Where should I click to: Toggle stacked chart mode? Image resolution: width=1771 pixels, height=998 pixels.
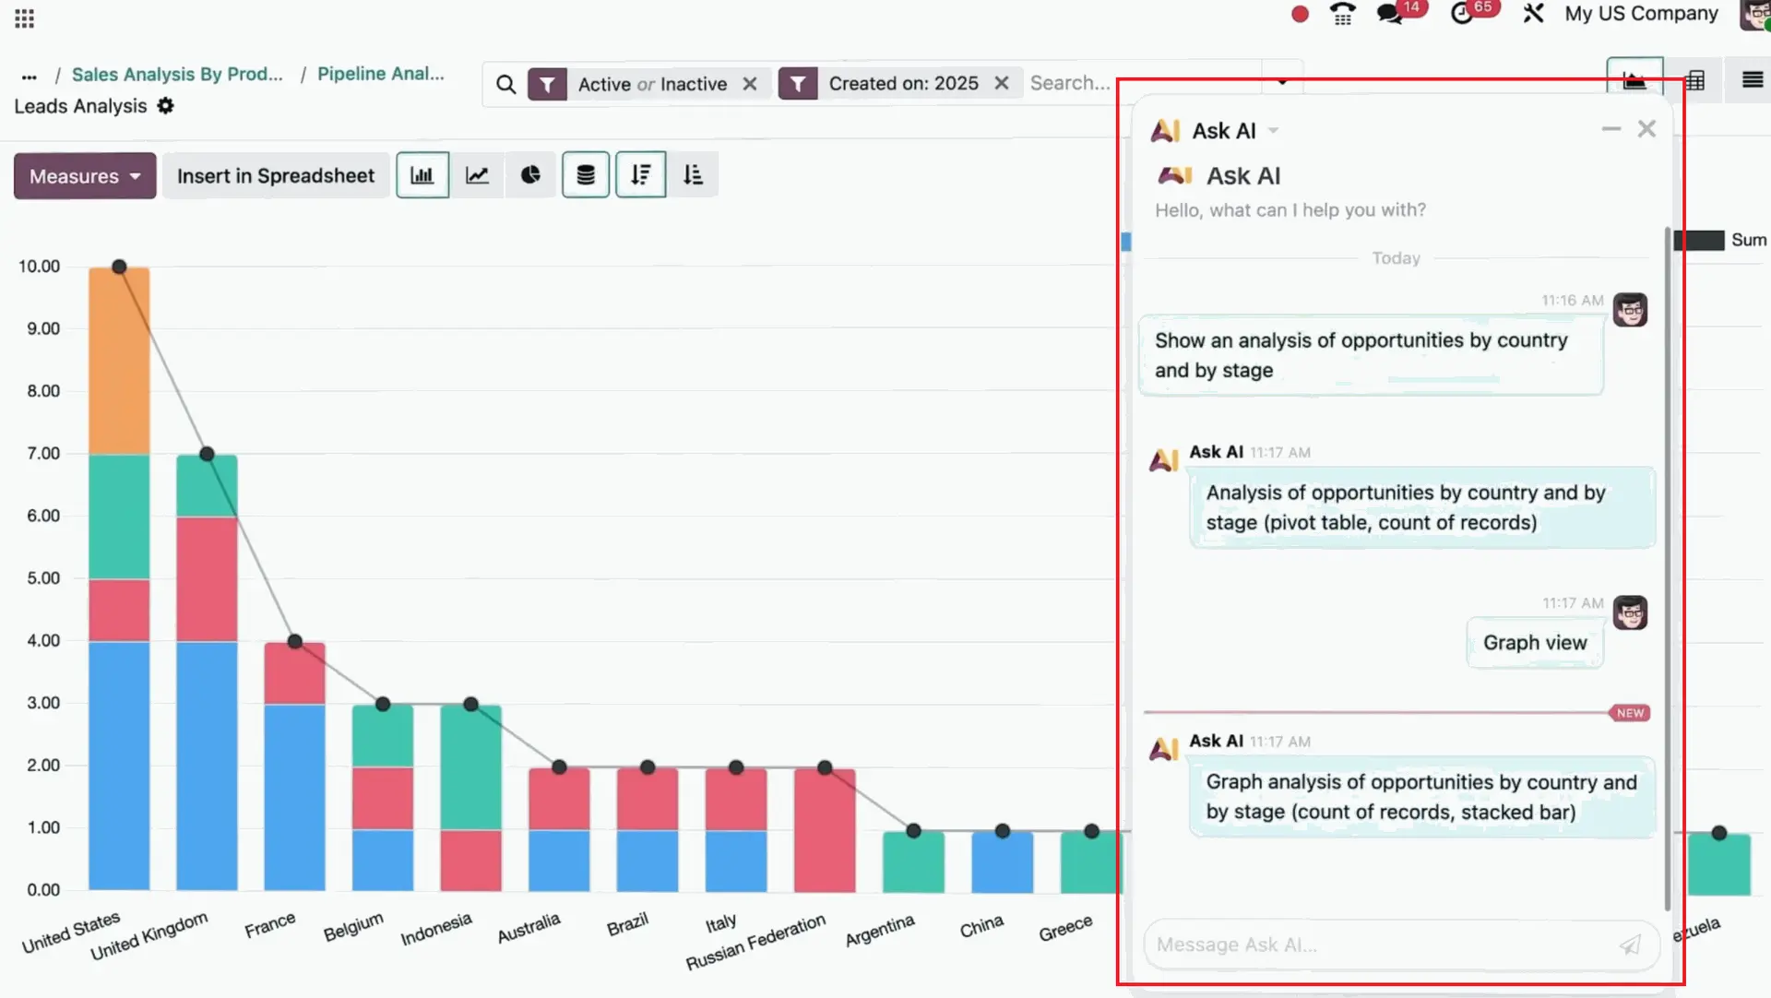(x=586, y=174)
